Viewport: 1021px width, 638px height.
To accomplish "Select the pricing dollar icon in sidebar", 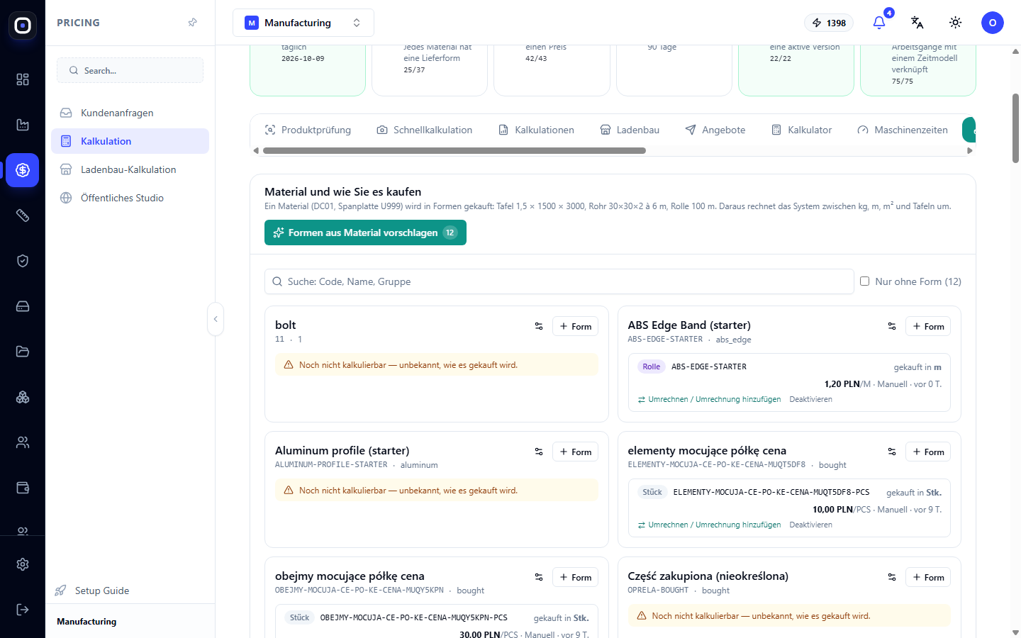I will (23, 170).
